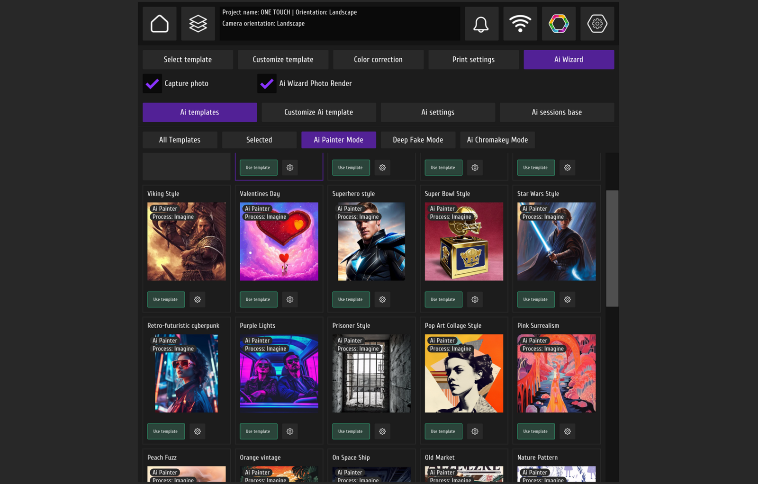This screenshot has height=484, width=758.
Task: Open the Color correction tab
Action: coord(378,60)
